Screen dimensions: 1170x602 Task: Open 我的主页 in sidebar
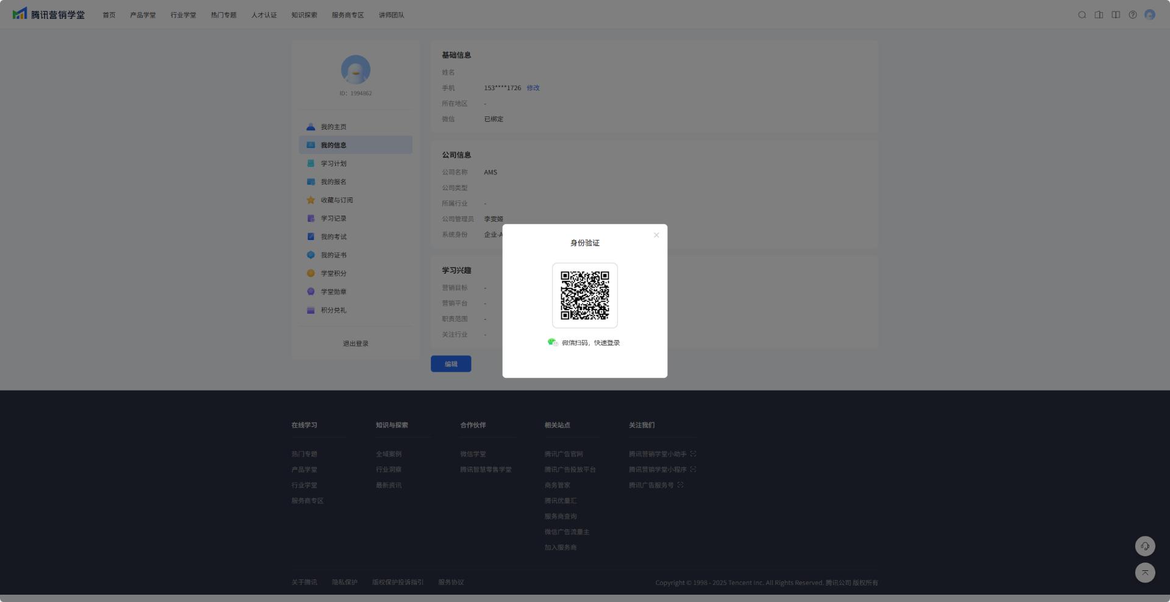tap(333, 127)
